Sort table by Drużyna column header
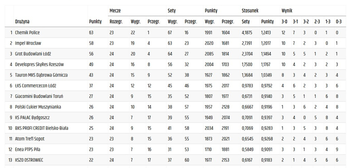 point(22,21)
